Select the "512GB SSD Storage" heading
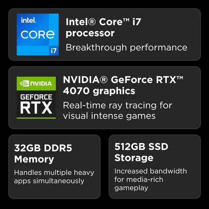Viewport: 209px width, 209px height. [x=141, y=152]
